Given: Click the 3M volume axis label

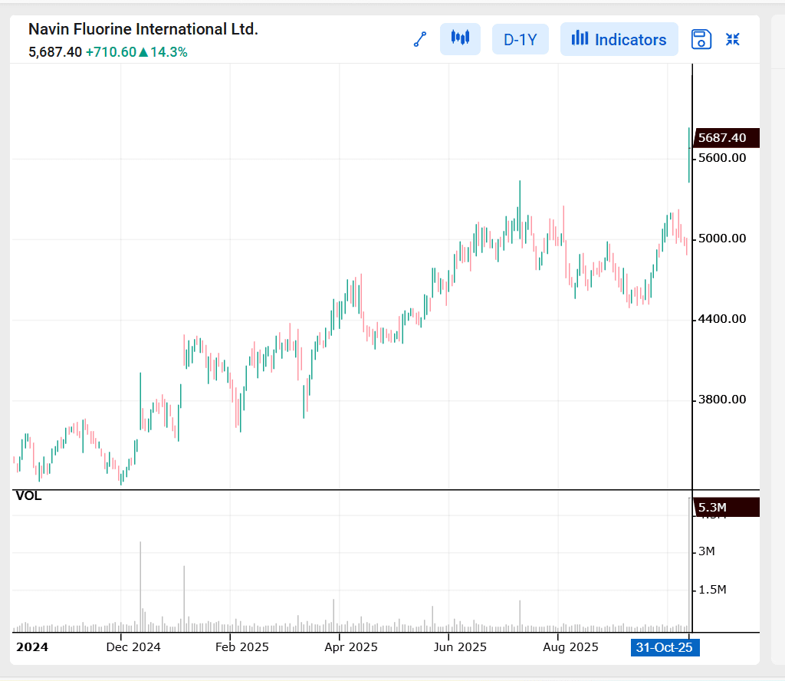Looking at the screenshot, I should 706,551.
